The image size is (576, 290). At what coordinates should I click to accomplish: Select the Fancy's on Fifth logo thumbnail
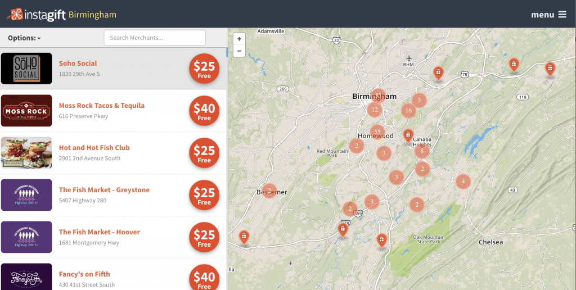pyautogui.click(x=26, y=277)
